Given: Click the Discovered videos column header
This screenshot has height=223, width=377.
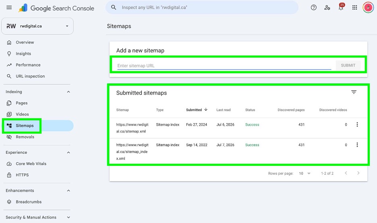Looking at the screenshot, I should (x=333, y=110).
